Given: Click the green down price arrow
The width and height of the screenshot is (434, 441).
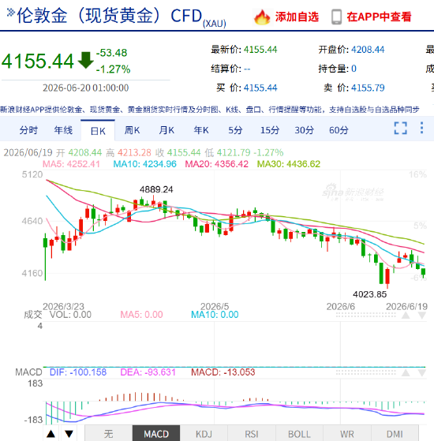Looking at the screenshot, I should coord(85,60).
